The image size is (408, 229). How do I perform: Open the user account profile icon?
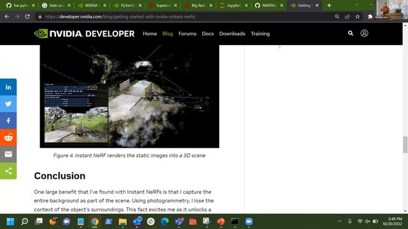click(x=364, y=33)
